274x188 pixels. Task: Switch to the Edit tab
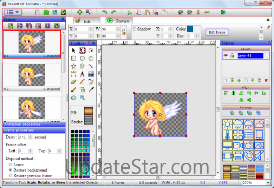click(x=87, y=21)
